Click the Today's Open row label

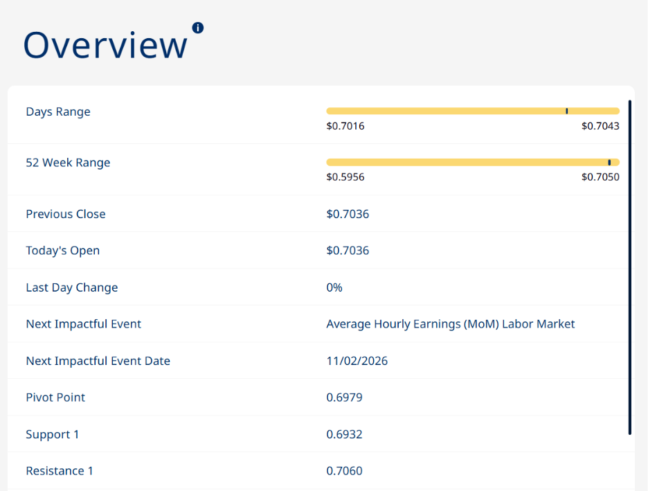[x=63, y=251]
